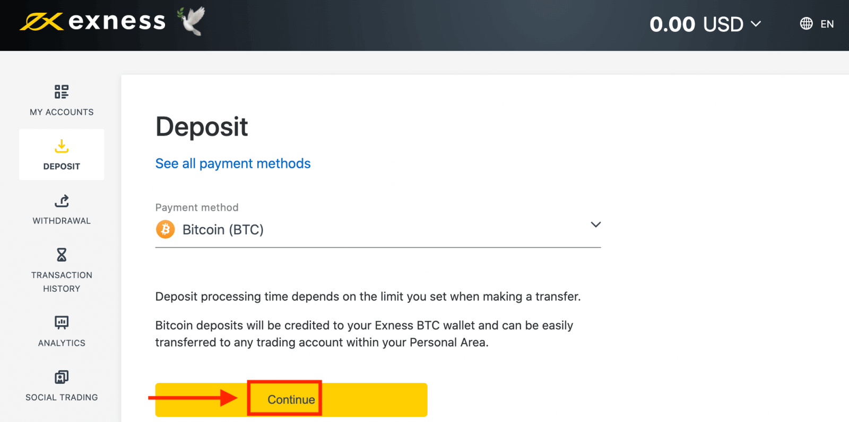Open the Bitcoin (BTC) payment selector
The width and height of the screenshot is (849, 422).
pos(223,230)
